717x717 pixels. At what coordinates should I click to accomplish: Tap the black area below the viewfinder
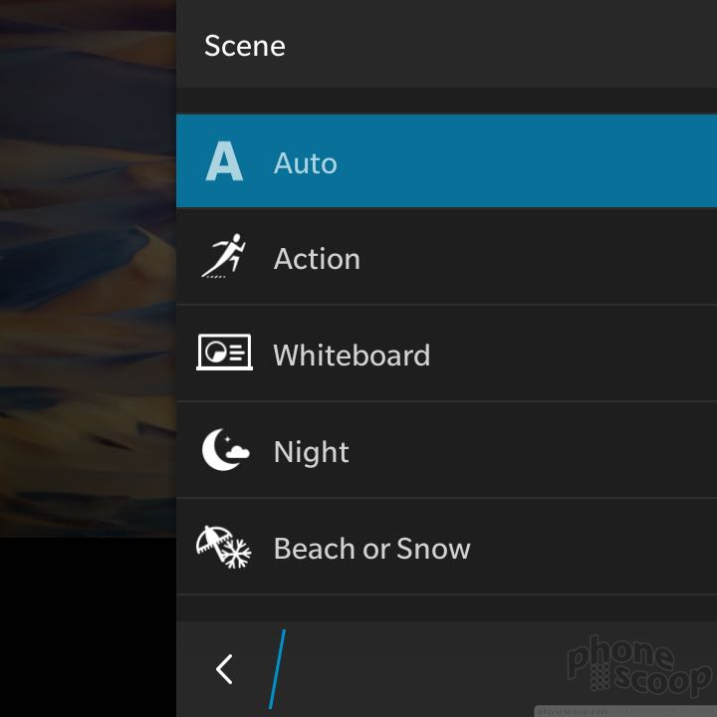pyautogui.click(x=88, y=627)
